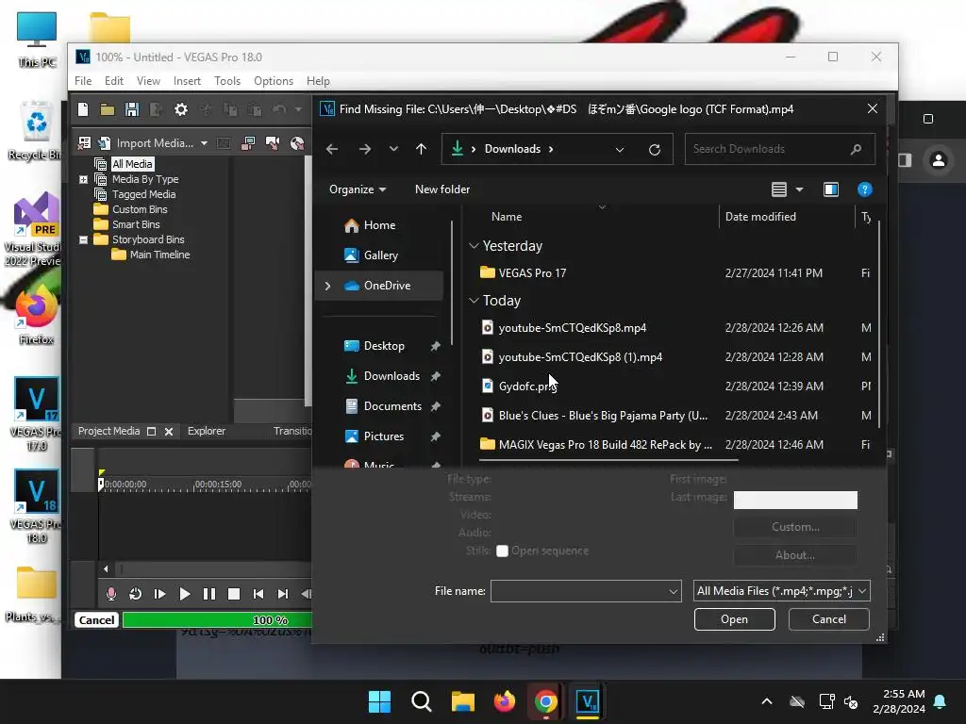Toggle the preview pane icon
The height and width of the screenshot is (724, 966).
click(830, 189)
